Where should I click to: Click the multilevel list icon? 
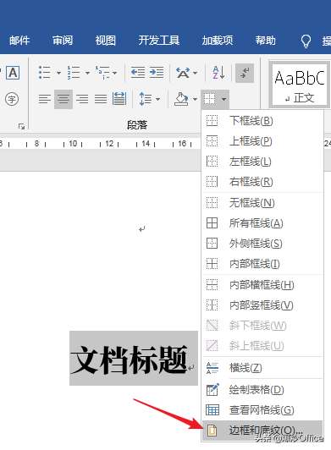coord(102,73)
